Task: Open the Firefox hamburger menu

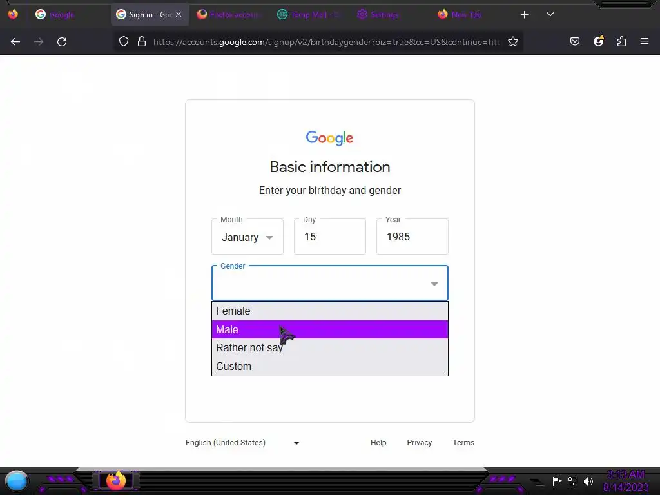Action: [645, 42]
